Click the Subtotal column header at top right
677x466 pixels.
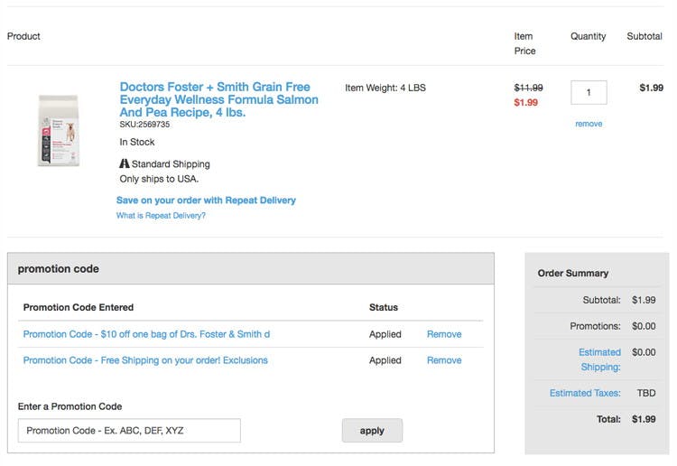(645, 36)
